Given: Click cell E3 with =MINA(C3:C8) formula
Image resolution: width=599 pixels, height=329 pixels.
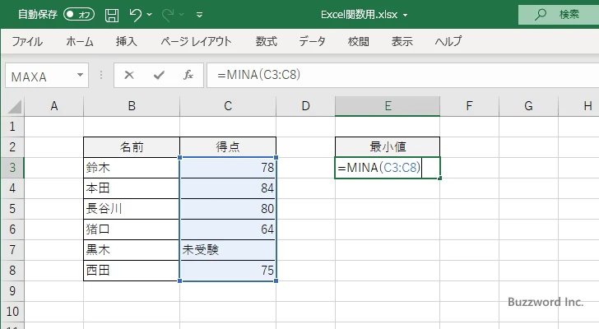Looking at the screenshot, I should click(388, 168).
